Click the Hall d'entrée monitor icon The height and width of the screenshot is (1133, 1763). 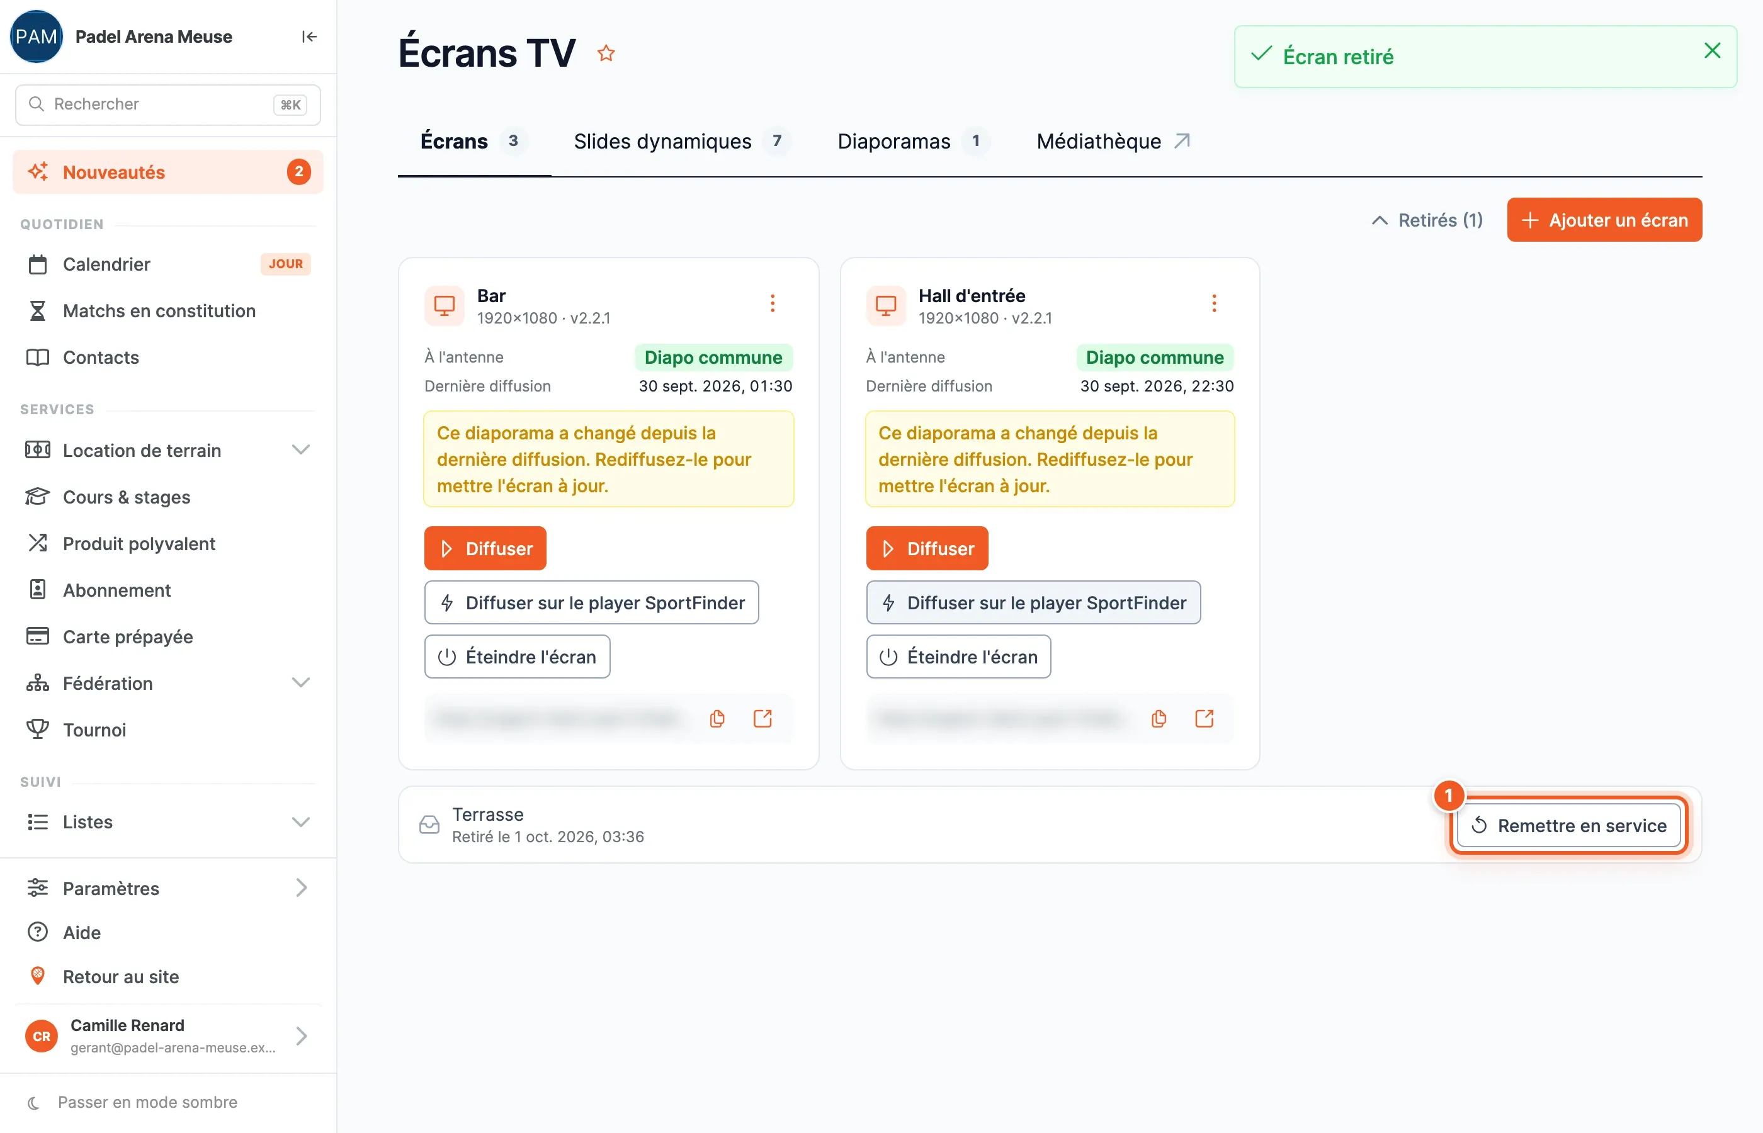pyautogui.click(x=886, y=305)
